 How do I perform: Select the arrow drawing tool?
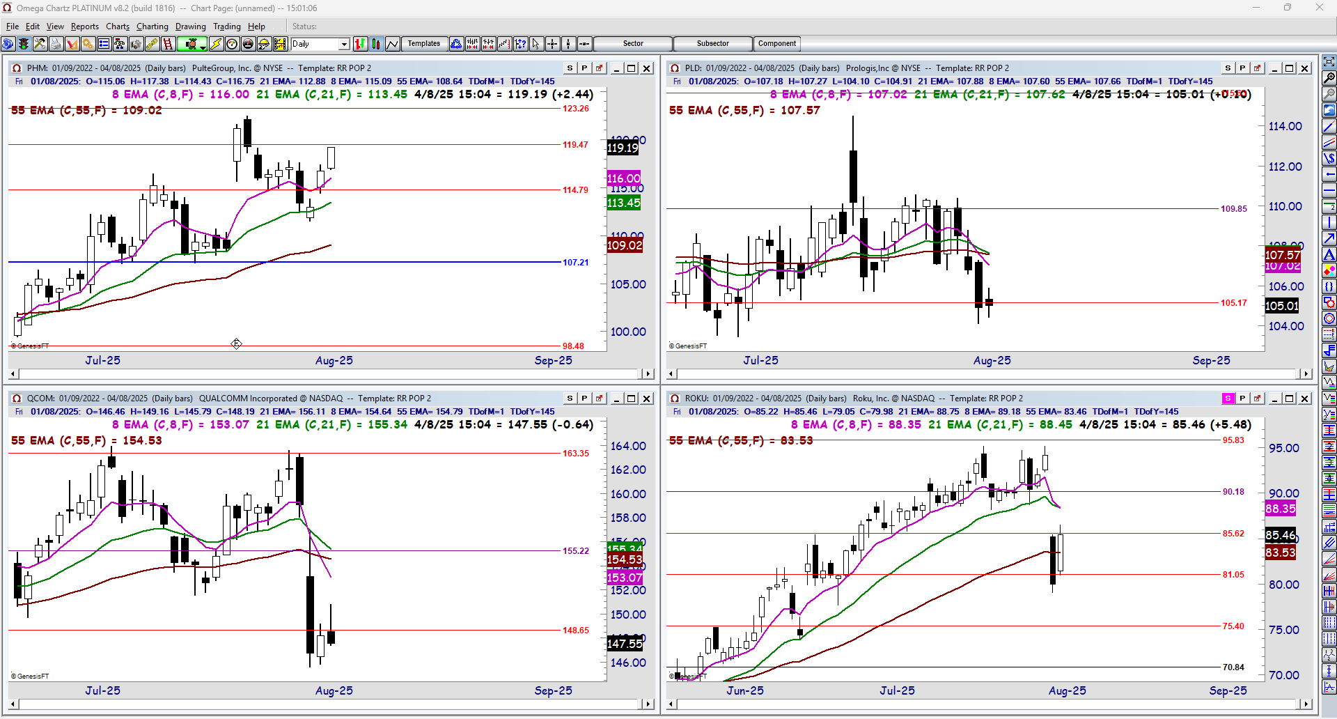pos(1329,238)
